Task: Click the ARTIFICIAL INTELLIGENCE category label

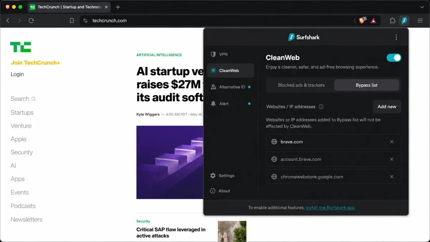Action: 159,55
